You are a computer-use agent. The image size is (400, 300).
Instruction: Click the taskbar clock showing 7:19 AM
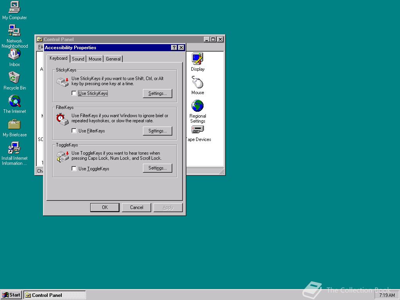387,295
